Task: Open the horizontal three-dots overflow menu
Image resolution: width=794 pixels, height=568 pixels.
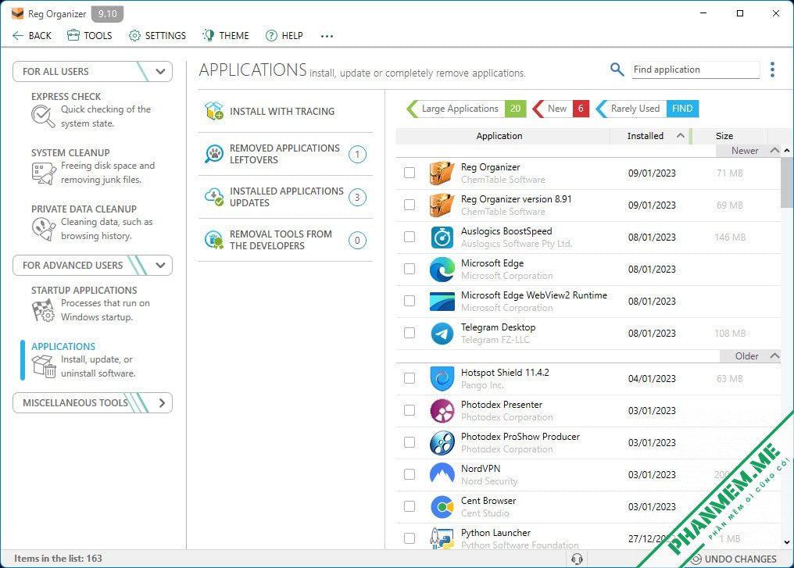Action: click(x=327, y=36)
